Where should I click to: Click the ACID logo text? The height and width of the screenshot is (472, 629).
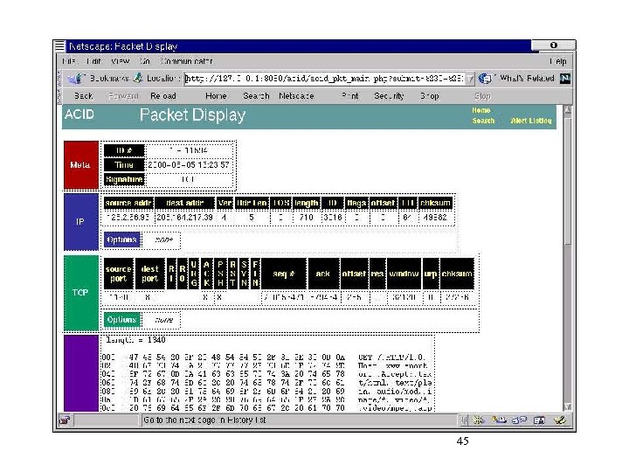(x=79, y=115)
